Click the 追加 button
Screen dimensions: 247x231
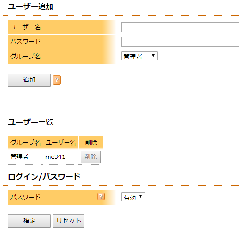tap(29, 80)
